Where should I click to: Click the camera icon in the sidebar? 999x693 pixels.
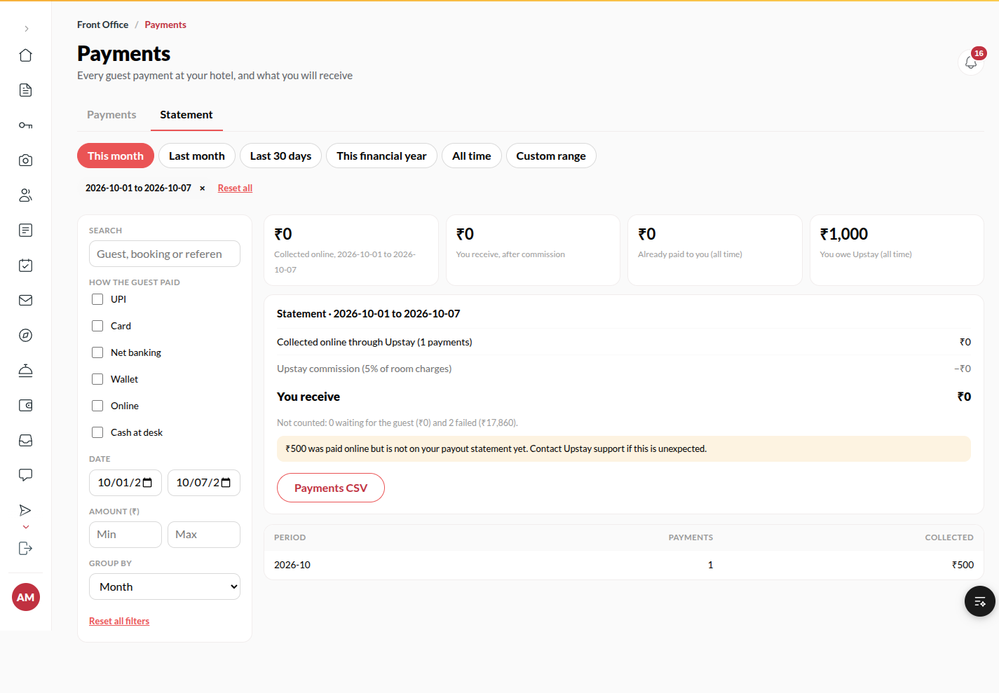pos(26,160)
